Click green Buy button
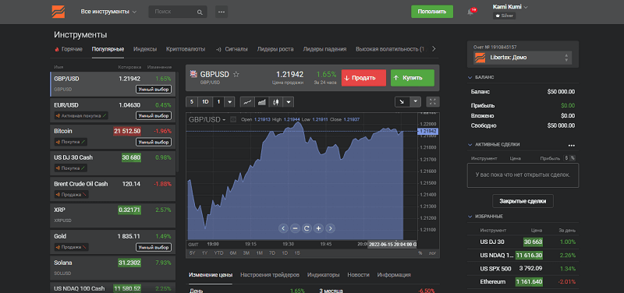Image resolution: width=624 pixels, height=293 pixels. tap(413, 78)
